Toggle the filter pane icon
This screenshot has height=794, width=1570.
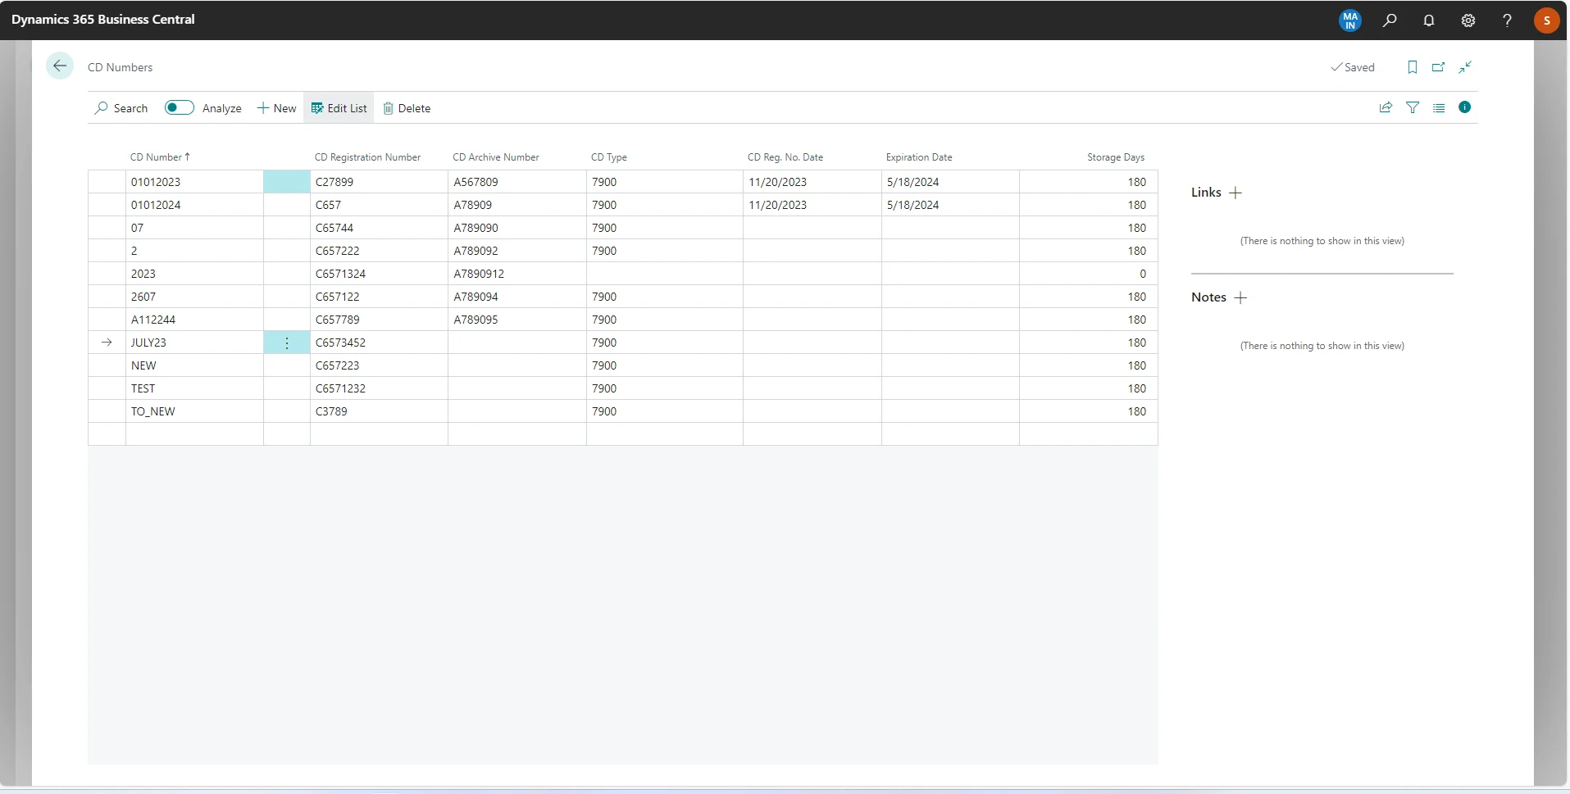(x=1413, y=107)
